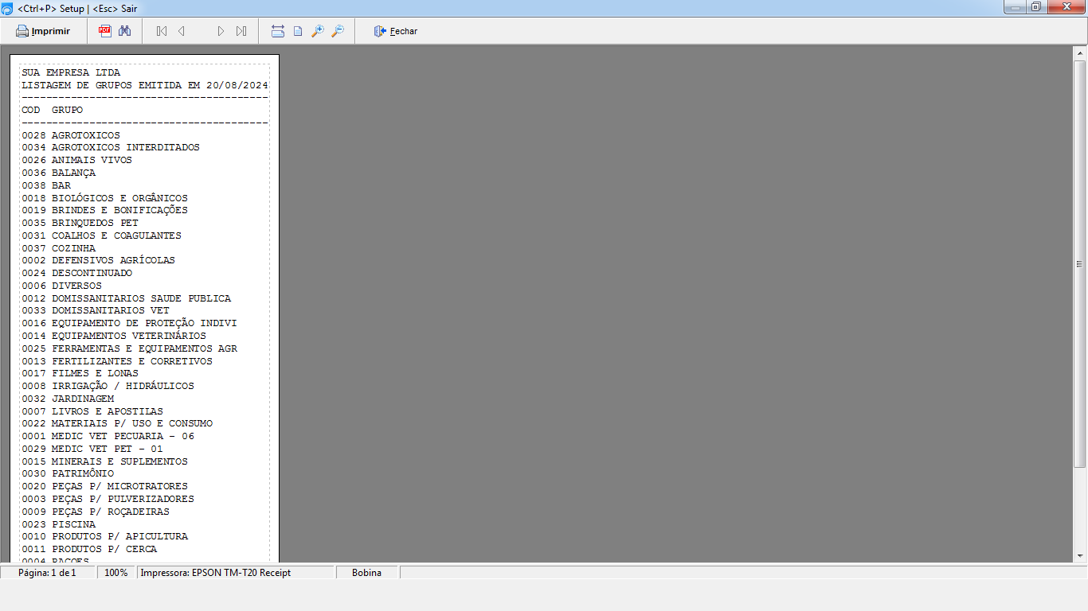1088x611 pixels.
Task: Show the whole page in preview
Action: [298, 31]
